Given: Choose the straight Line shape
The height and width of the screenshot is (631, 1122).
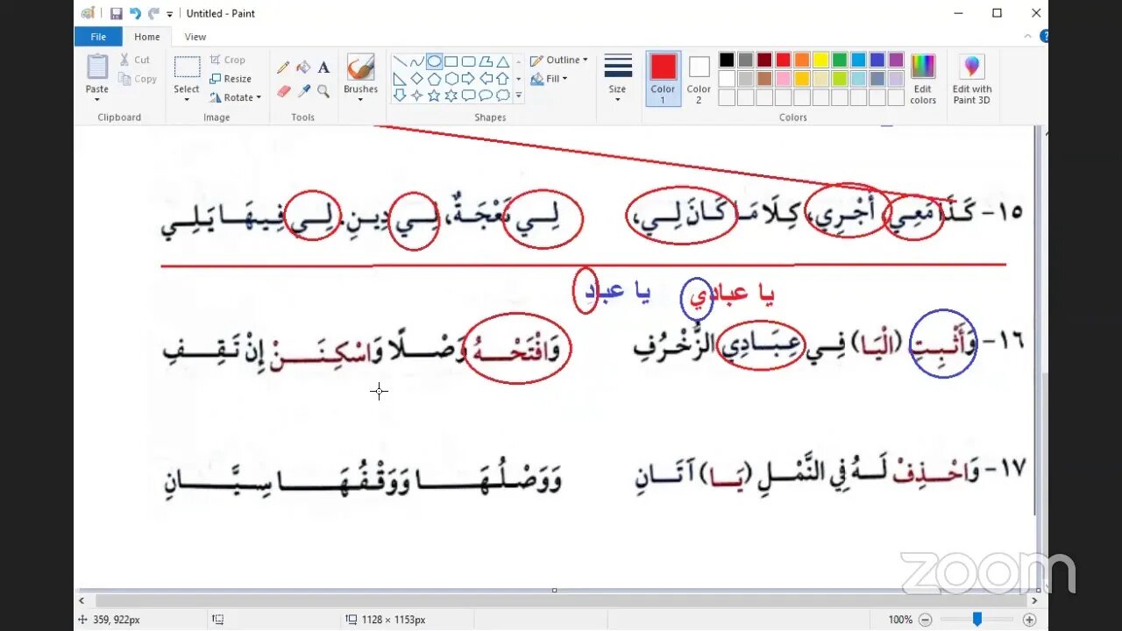Looking at the screenshot, I should [400, 62].
